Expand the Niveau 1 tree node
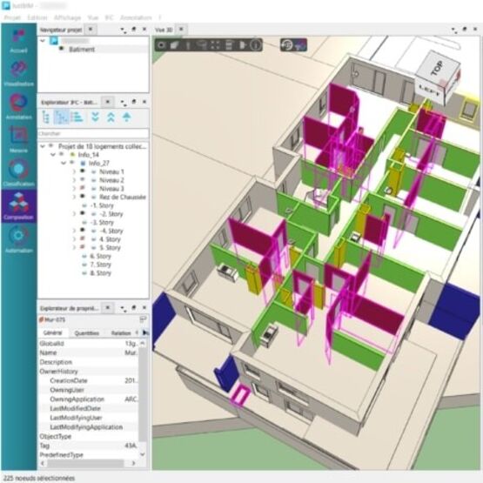 74,171
